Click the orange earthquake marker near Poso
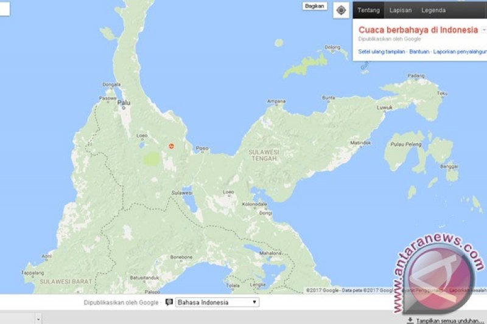Screen dimensions: 487x324 [171, 146]
